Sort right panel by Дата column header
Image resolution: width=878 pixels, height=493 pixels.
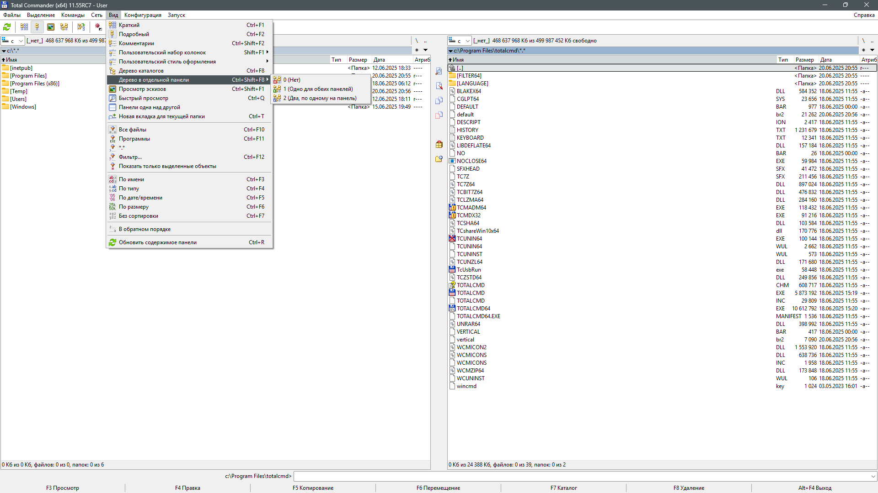coord(839,60)
